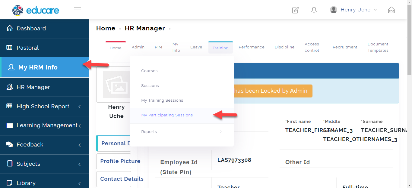Image resolution: width=412 pixels, height=188 pixels.
Task: Click Home breadcrumb link
Action: 106,28
